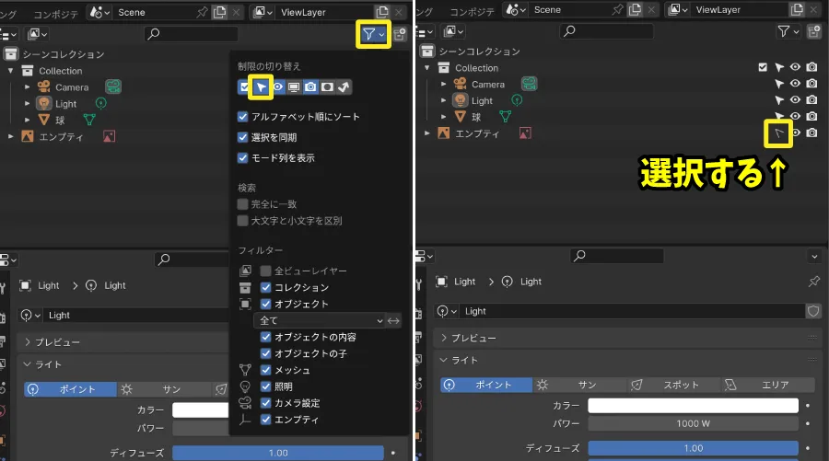This screenshot has height=461, width=829.
Task: Click the light カラー swatch in right properties
Action: pos(693,406)
